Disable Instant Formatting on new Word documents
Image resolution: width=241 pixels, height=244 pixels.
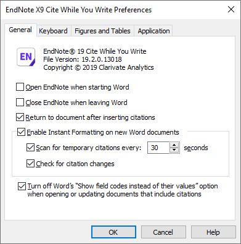coord(21,132)
